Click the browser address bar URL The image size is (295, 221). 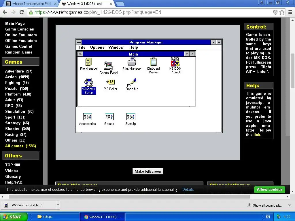pos(98,12)
